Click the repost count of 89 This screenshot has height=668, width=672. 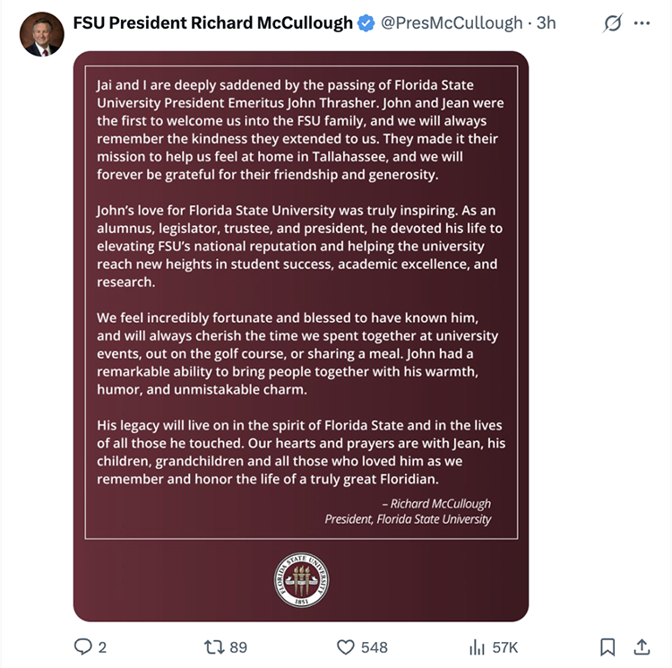pos(238,647)
